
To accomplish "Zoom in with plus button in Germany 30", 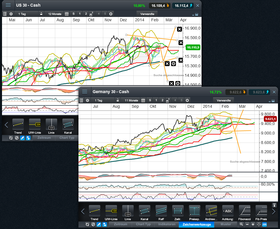I will click(x=253, y=224).
